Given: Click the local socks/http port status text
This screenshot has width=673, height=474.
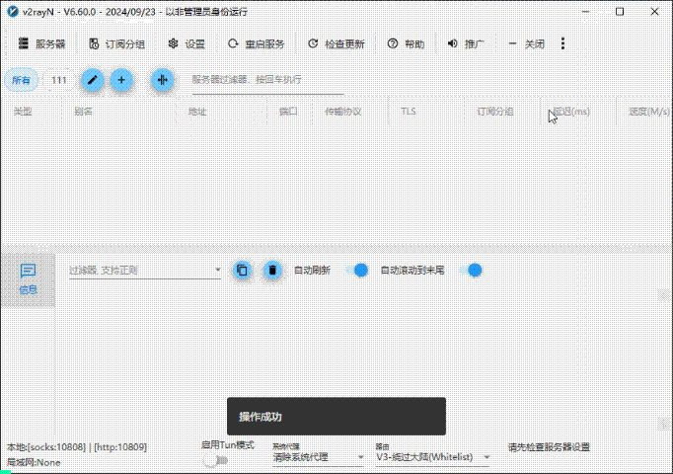Looking at the screenshot, I should tap(77, 447).
